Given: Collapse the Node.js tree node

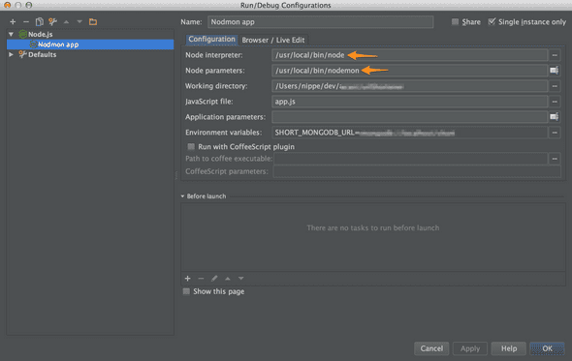Looking at the screenshot, I should pos(12,34).
